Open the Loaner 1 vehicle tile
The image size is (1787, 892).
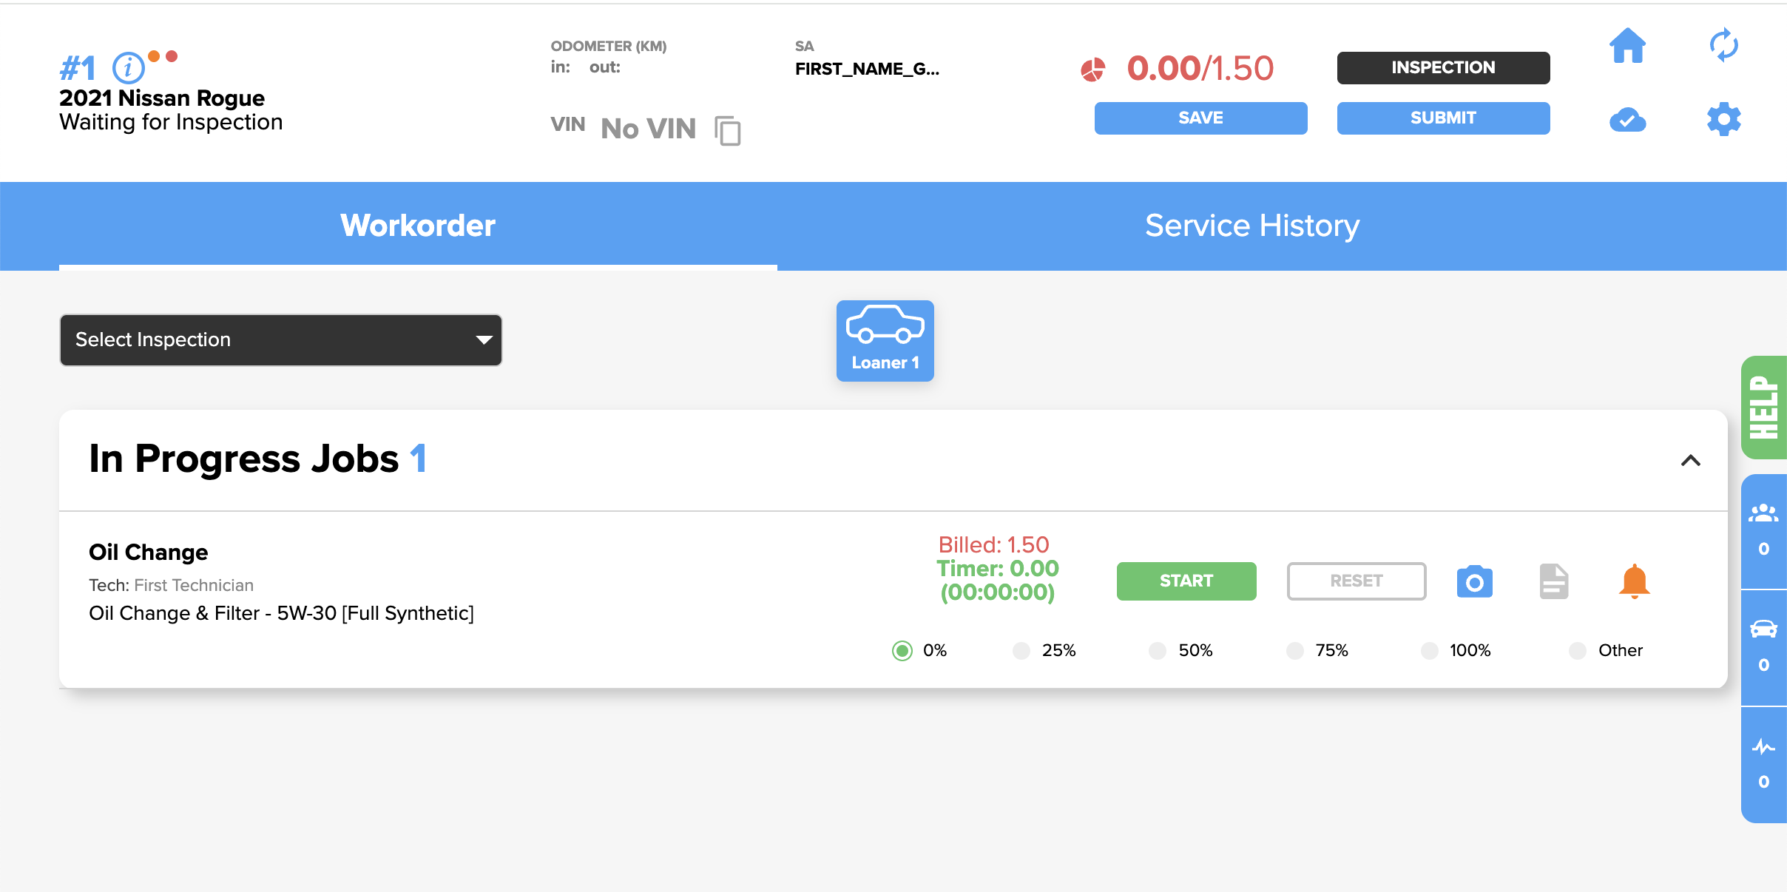(x=885, y=341)
